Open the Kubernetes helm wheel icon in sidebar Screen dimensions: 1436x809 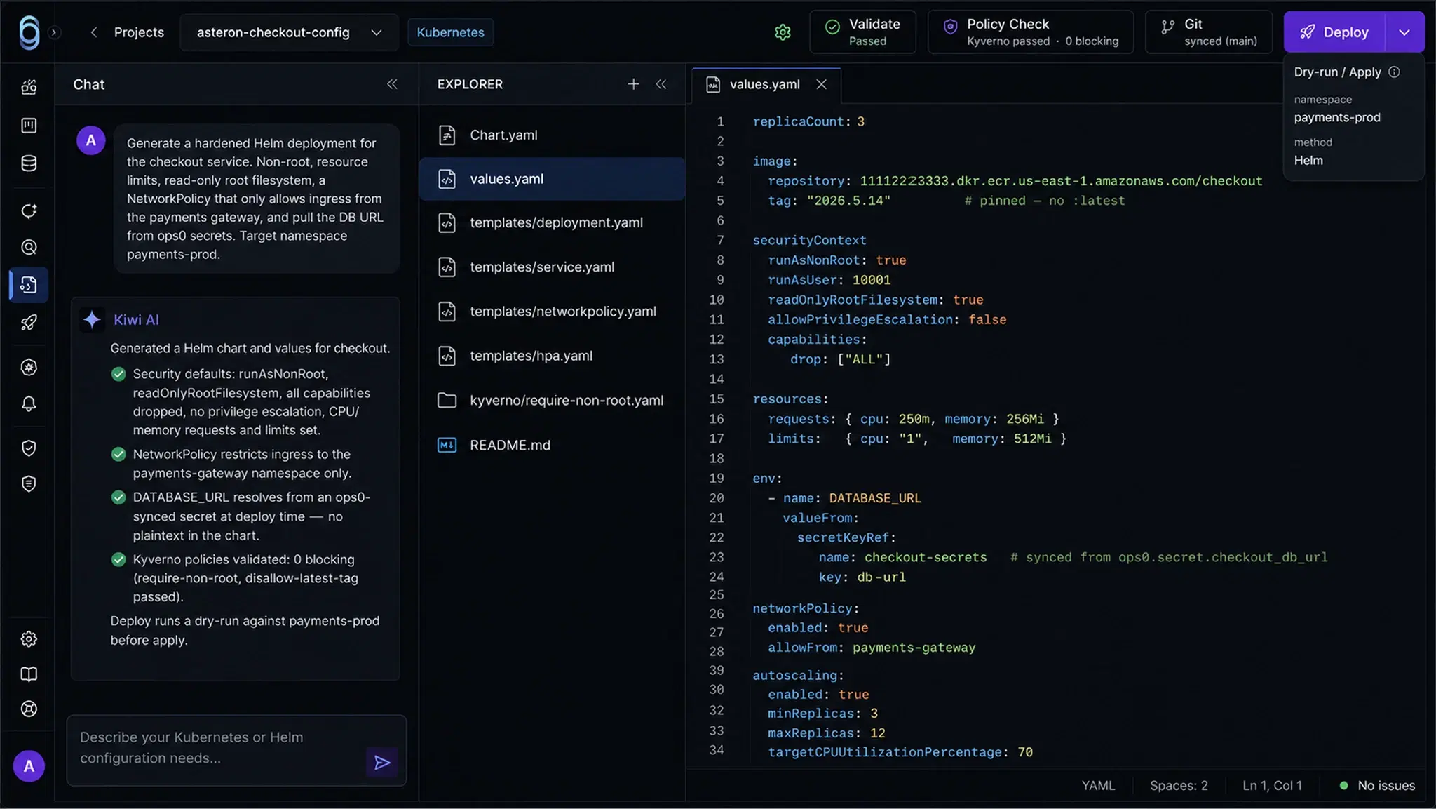point(29,367)
